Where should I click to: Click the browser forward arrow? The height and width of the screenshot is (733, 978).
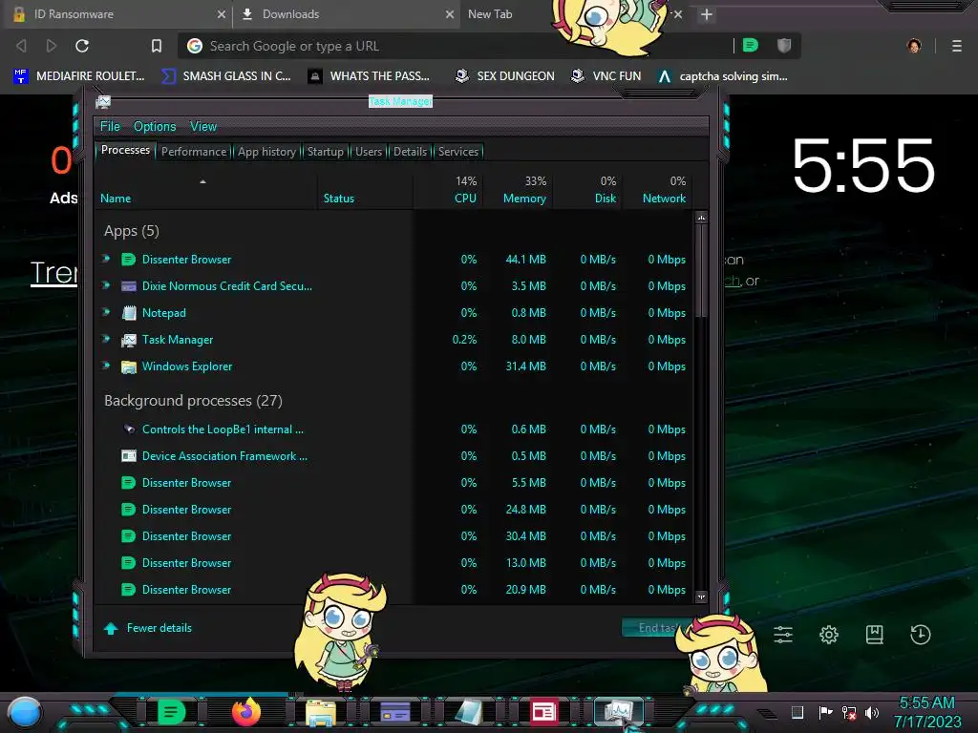click(52, 46)
